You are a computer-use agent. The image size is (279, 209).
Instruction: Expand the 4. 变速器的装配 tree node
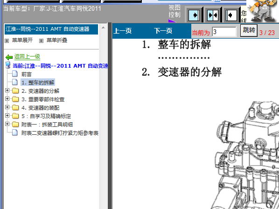click(7, 107)
